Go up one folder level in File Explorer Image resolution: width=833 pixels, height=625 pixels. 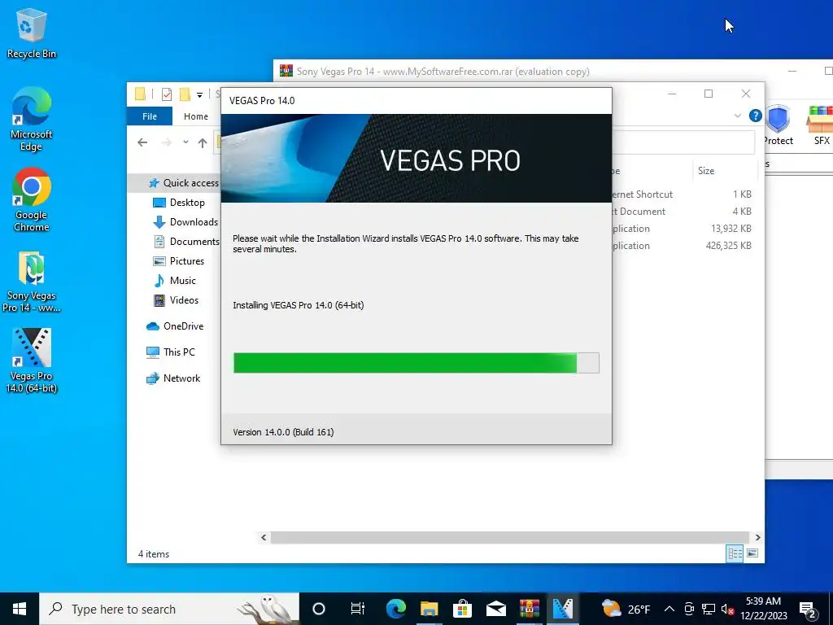[203, 142]
